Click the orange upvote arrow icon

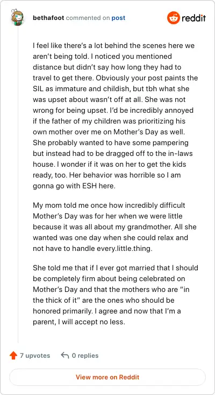(13, 356)
